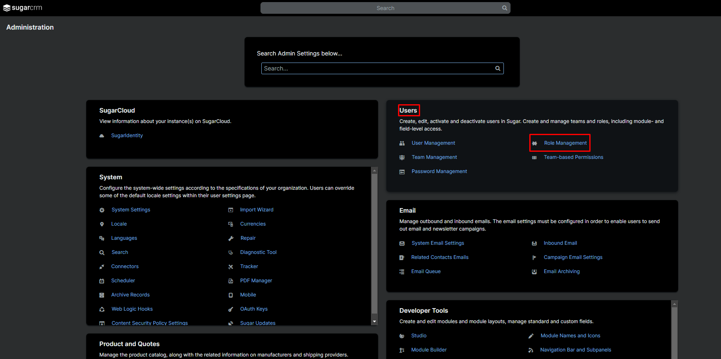This screenshot has height=359, width=721.
Task: Click the icon beside Email Queue
Action: point(402,272)
